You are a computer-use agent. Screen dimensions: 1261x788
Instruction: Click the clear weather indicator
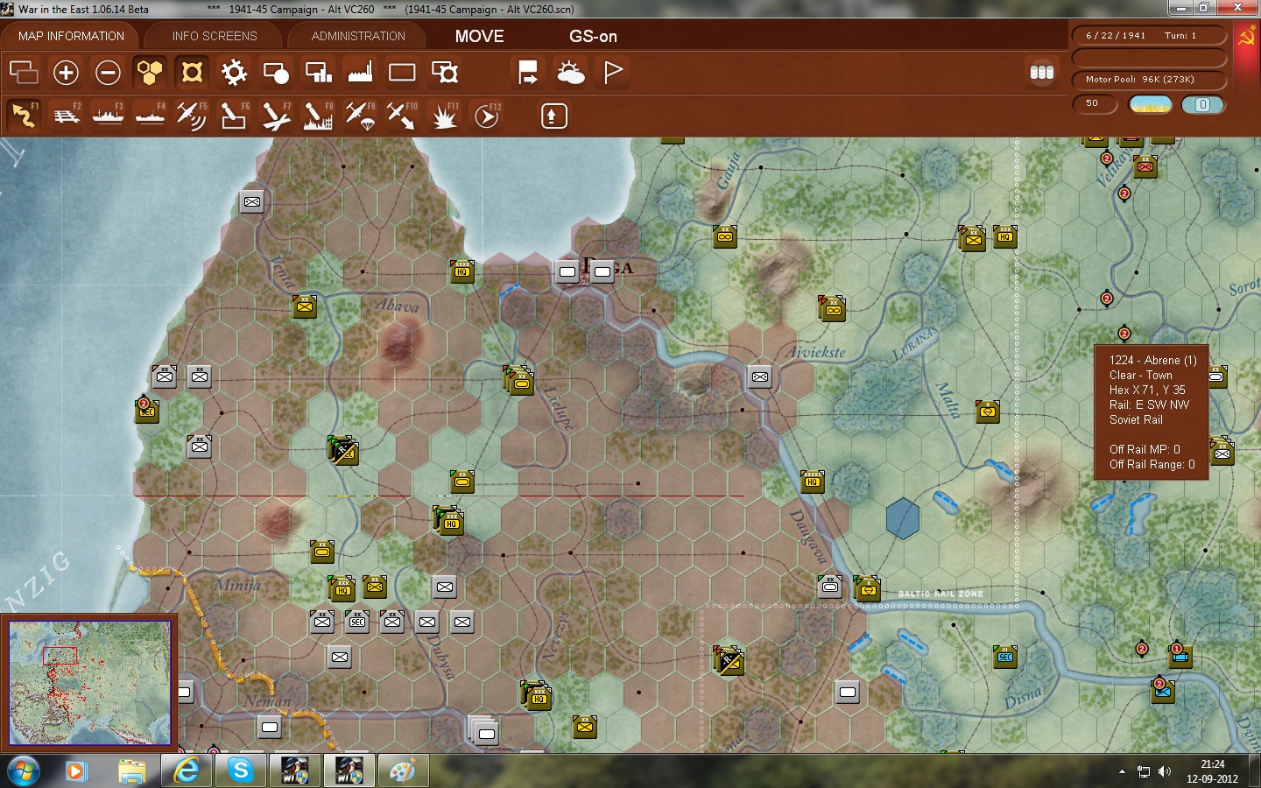pos(1151,104)
